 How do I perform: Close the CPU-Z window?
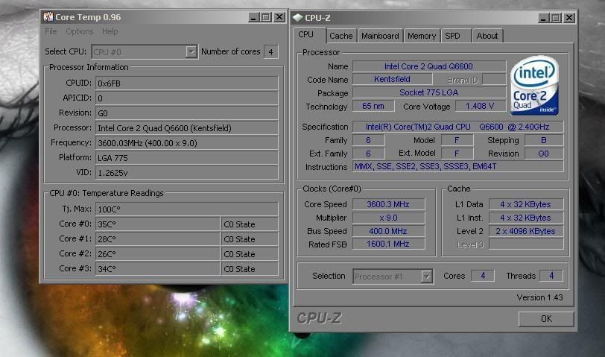click(568, 17)
